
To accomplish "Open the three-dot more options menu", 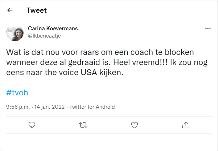I will (208, 29).
